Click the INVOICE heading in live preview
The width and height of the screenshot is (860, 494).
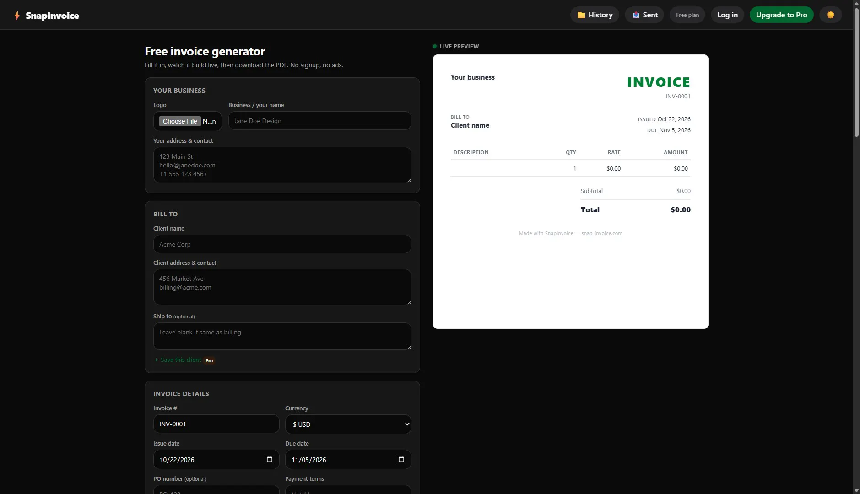point(659,82)
